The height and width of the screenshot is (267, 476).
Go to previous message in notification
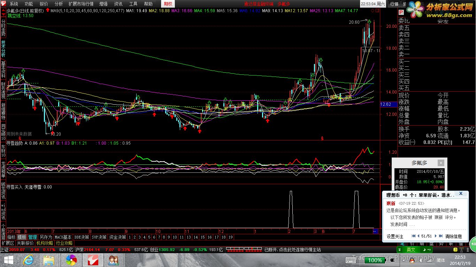(418, 236)
